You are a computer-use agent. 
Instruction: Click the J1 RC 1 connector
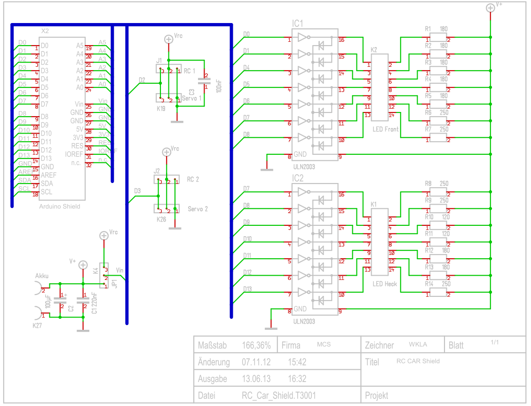tap(168, 69)
